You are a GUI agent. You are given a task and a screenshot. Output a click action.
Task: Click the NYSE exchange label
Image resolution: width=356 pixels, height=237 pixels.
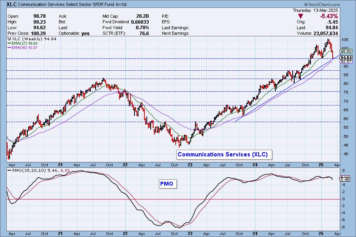point(121,4)
